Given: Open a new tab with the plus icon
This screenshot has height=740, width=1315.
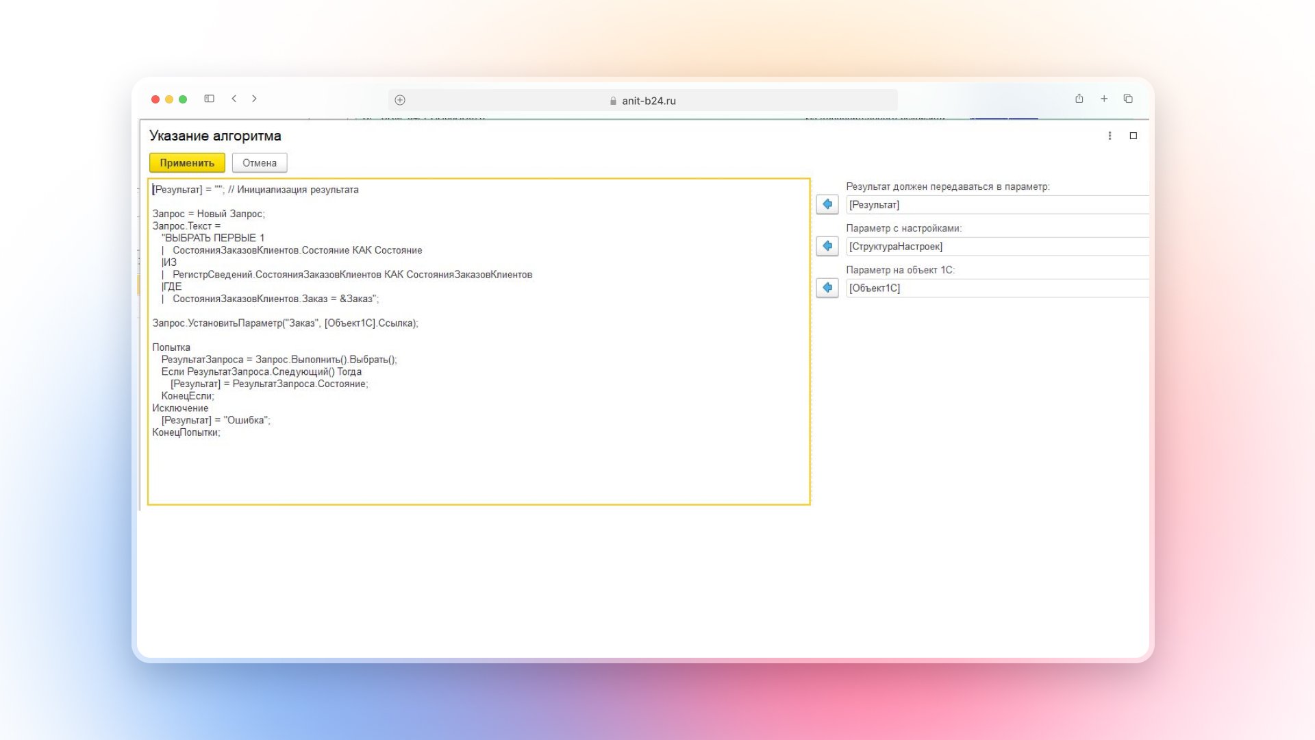Looking at the screenshot, I should (1104, 99).
